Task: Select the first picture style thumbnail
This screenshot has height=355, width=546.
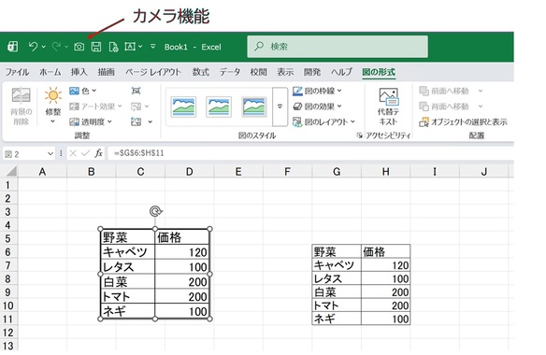Action: tap(183, 106)
